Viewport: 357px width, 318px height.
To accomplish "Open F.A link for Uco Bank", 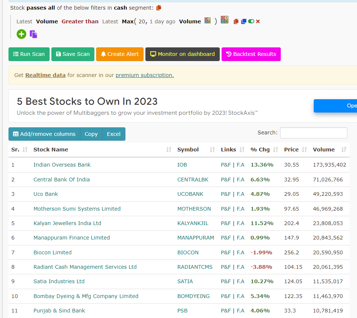I will (x=241, y=194).
